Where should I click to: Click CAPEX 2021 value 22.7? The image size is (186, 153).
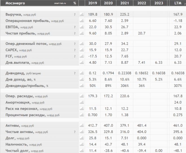[x=124, y=50]
